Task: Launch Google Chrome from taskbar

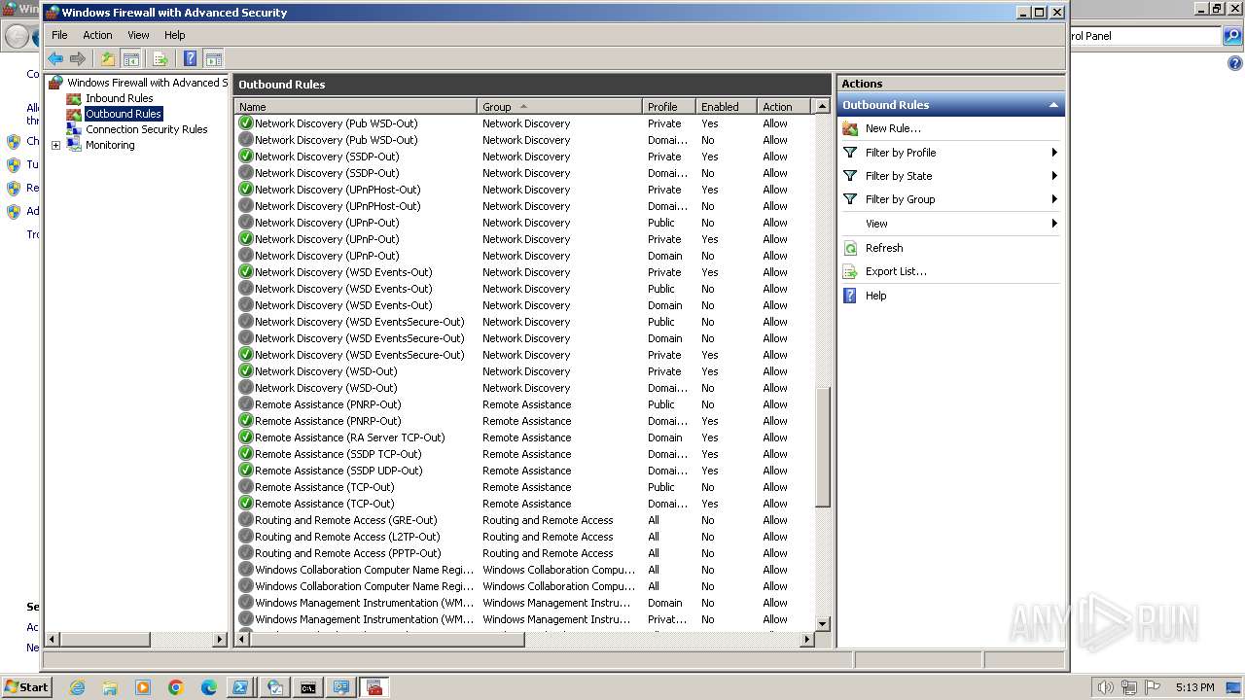Action: [x=176, y=687]
